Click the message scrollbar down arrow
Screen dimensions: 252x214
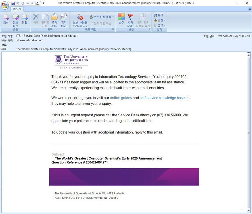249,211
